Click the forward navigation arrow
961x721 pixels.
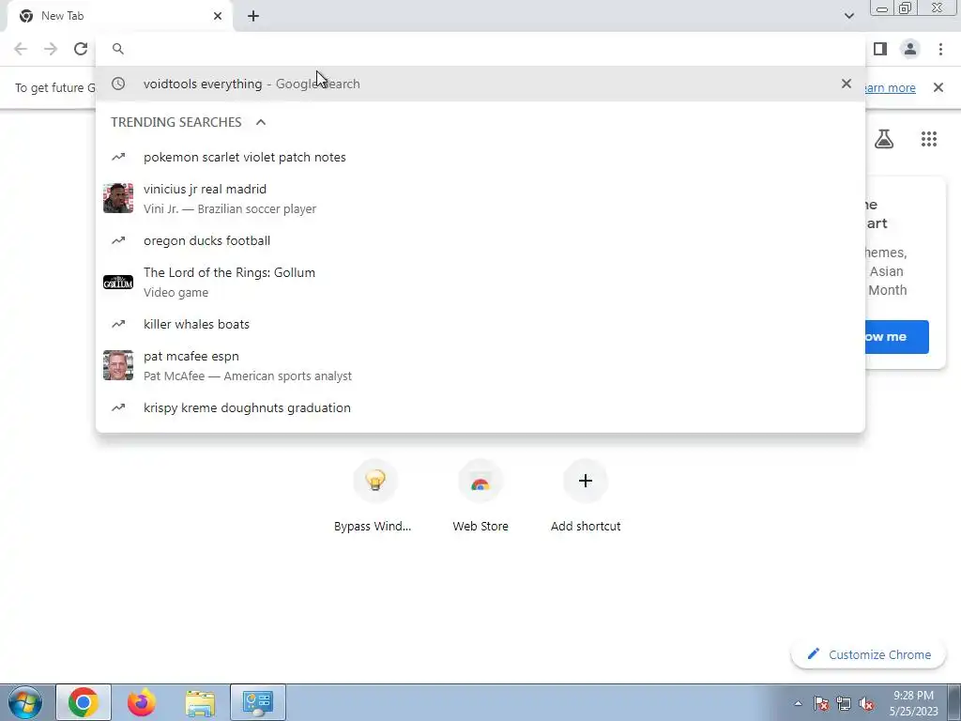(51, 49)
